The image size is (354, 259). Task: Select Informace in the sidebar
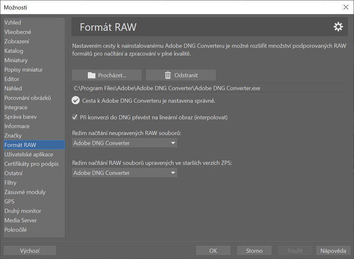pyautogui.click(x=34, y=126)
